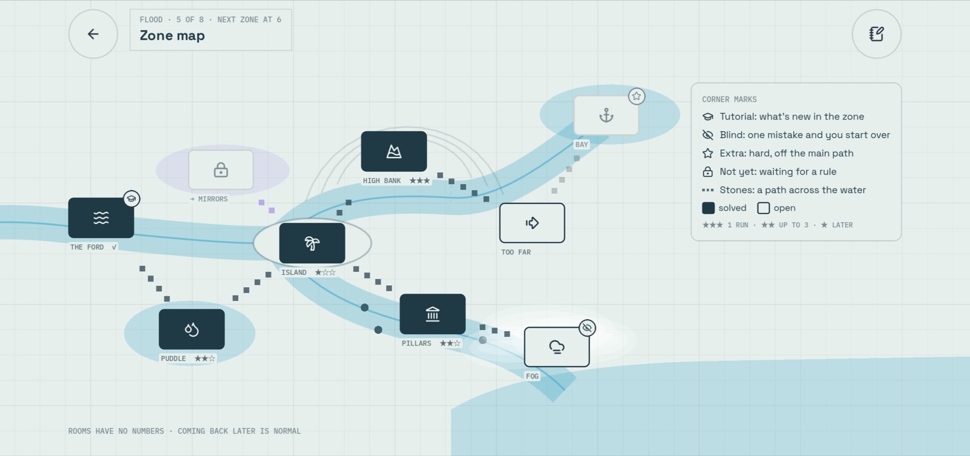
Task: Open the Too Far arrow room
Action: click(532, 223)
